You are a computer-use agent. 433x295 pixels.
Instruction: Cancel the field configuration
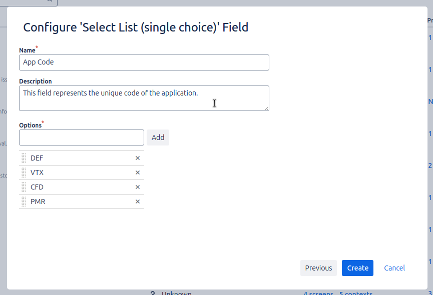pos(394,268)
